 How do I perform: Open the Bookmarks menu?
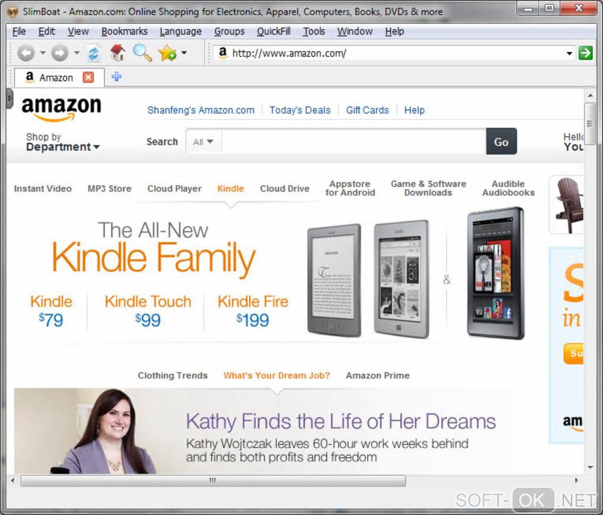(x=124, y=31)
